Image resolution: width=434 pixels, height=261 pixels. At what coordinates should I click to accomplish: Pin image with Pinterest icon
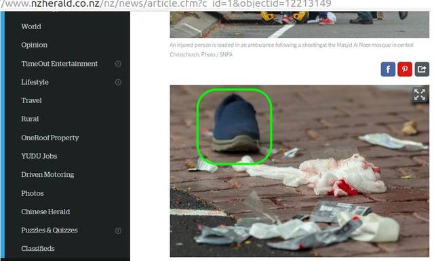[405, 69]
